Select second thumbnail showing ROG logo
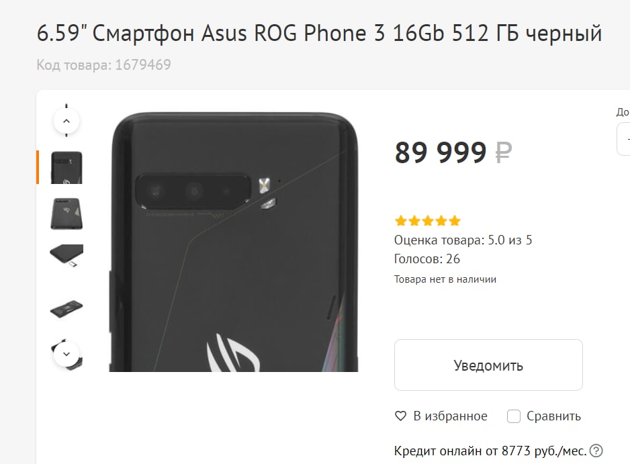The image size is (630, 464). coord(66,214)
